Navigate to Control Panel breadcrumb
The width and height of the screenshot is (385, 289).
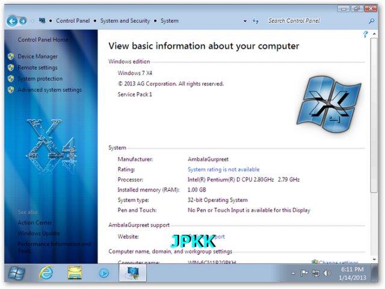pos(73,21)
